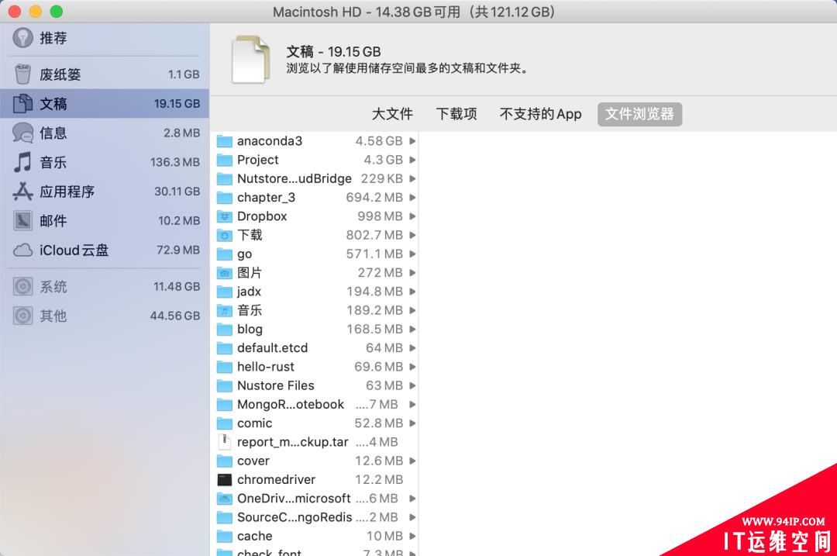The height and width of the screenshot is (556, 837).
Task: Click the Dropbox folder icon
Action: click(225, 216)
